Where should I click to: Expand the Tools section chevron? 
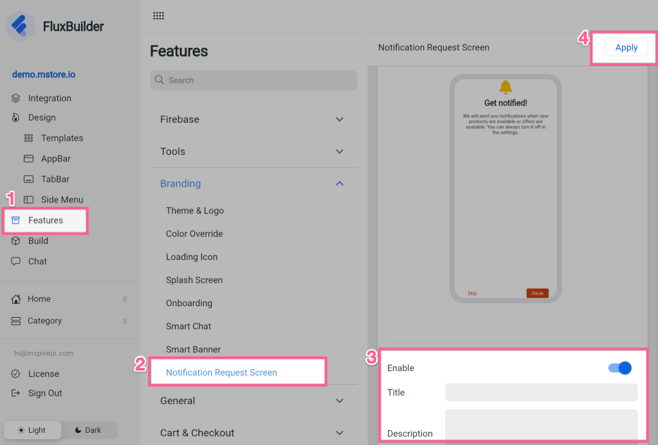pyautogui.click(x=340, y=152)
